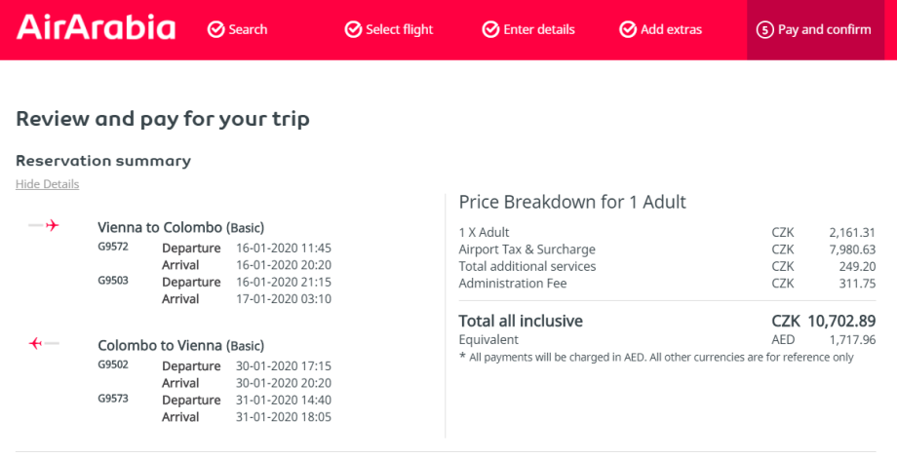
Task: Collapse the summary with Hide Details
Action: pos(48,184)
